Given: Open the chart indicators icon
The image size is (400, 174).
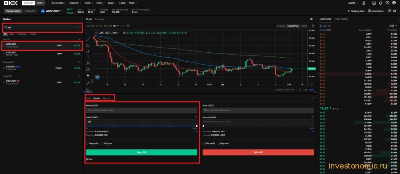Looking at the screenshot, I should click(x=123, y=26).
